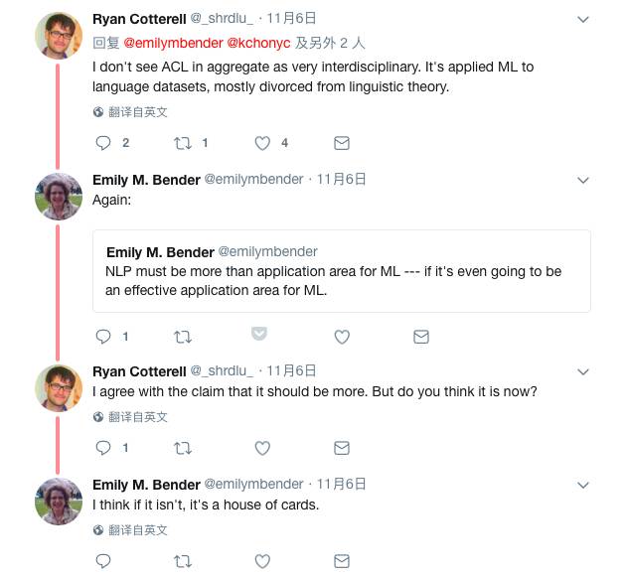
Task: Direct message icon under "house of cards" tweet
Action: 341,561
